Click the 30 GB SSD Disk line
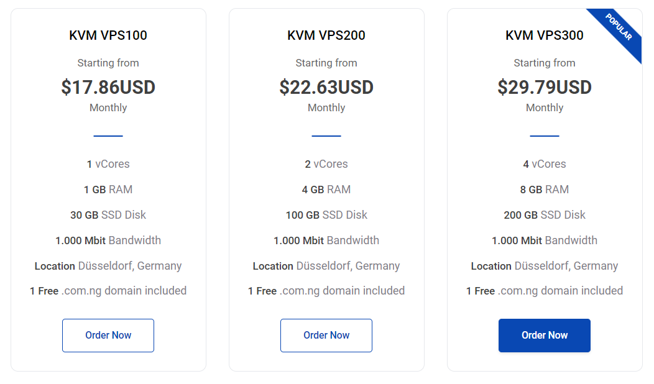The image size is (654, 384). 108,215
